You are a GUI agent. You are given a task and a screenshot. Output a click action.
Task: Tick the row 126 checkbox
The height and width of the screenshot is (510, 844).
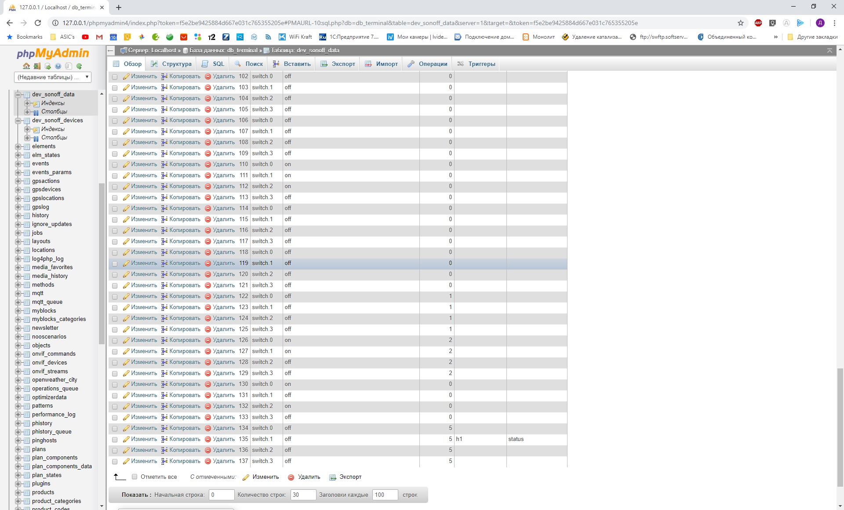(115, 341)
